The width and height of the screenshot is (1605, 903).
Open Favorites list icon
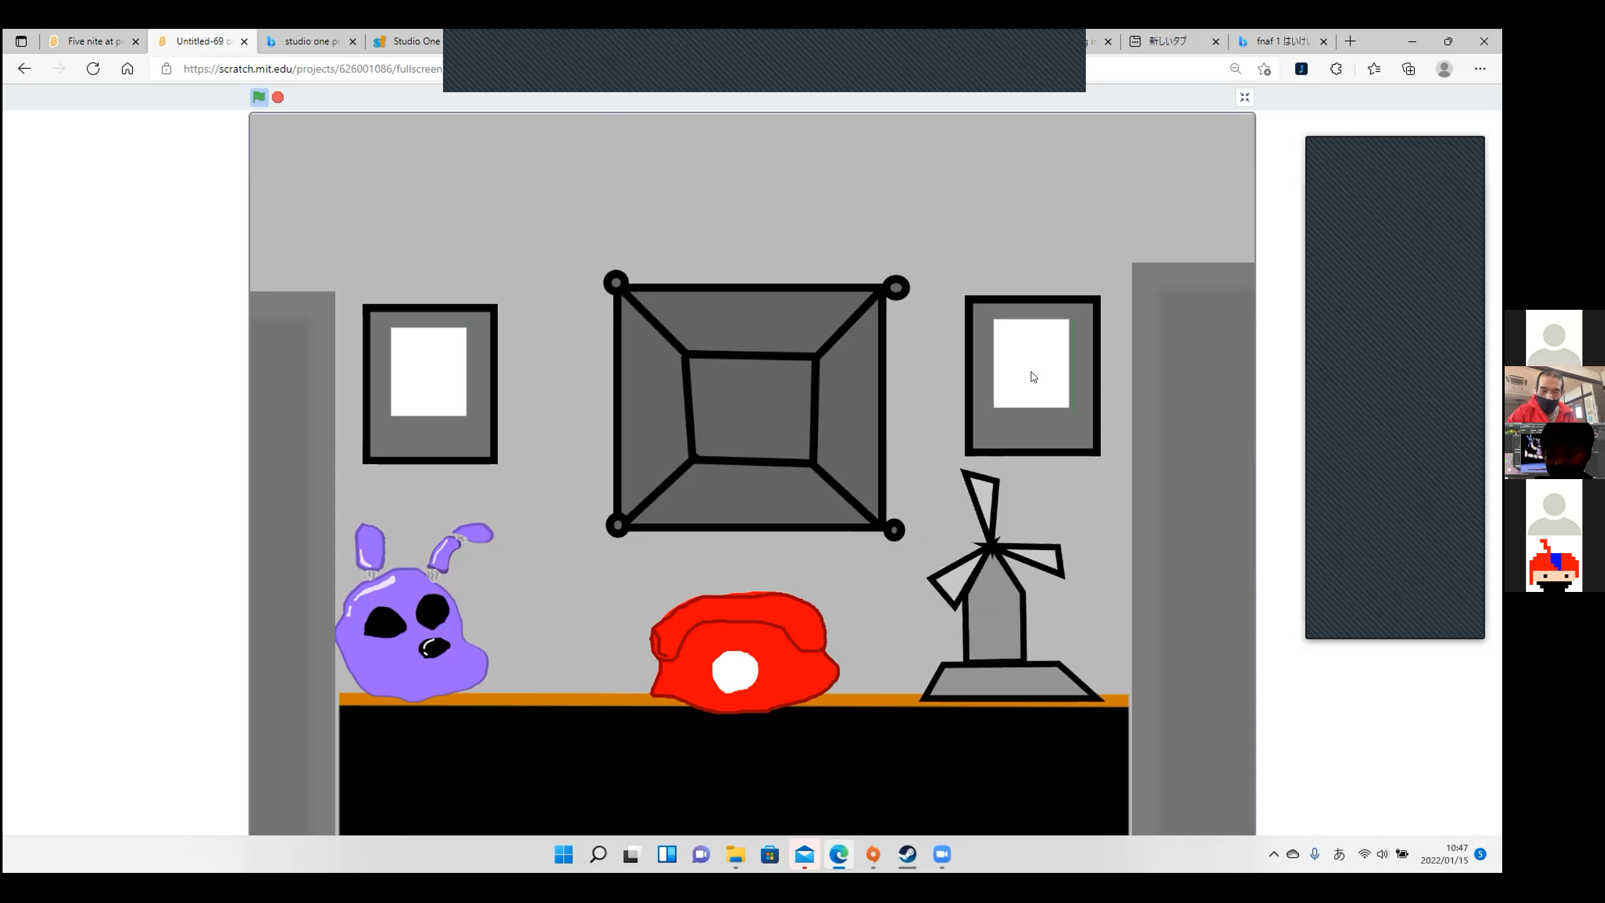1374,69
